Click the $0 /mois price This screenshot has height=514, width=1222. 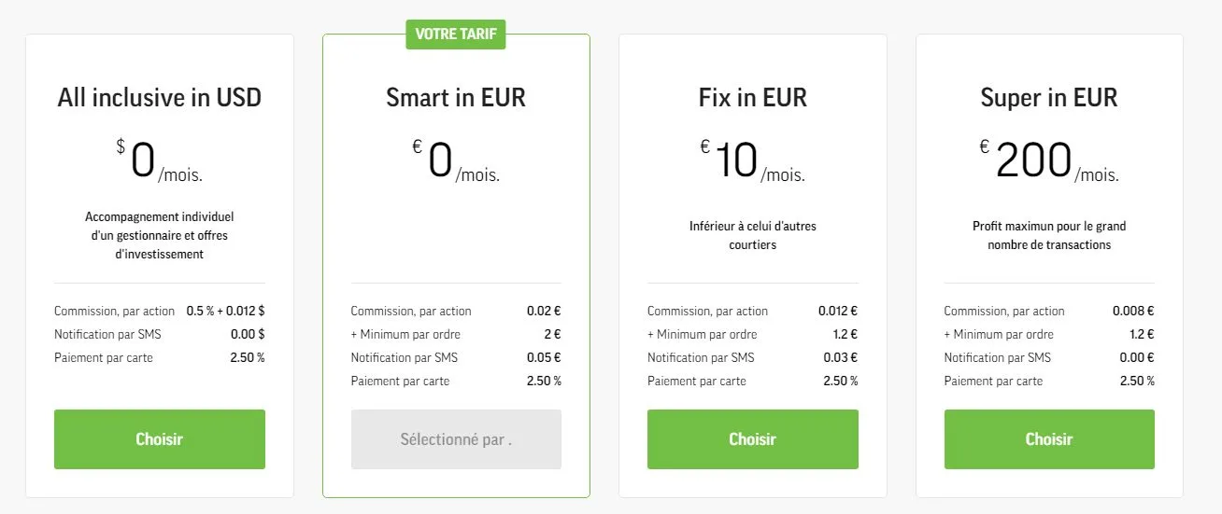pyautogui.click(x=159, y=163)
